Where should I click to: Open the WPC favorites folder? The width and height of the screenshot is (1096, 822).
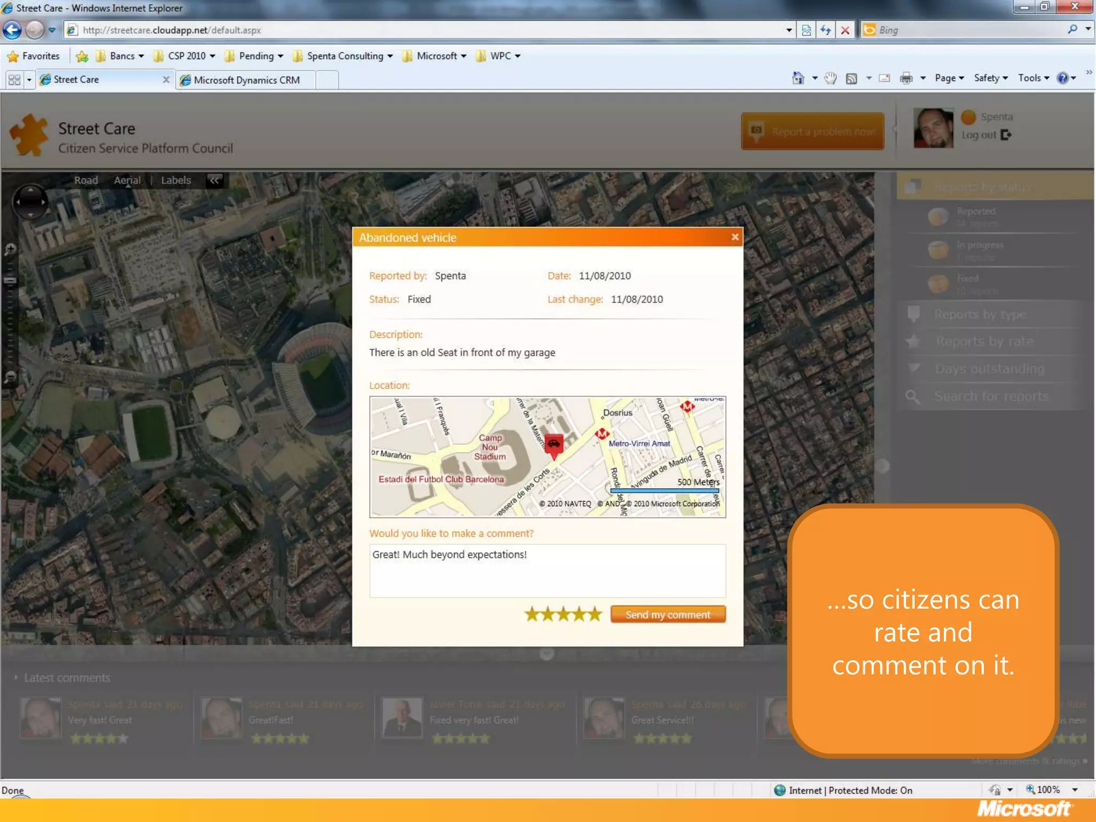(498, 56)
